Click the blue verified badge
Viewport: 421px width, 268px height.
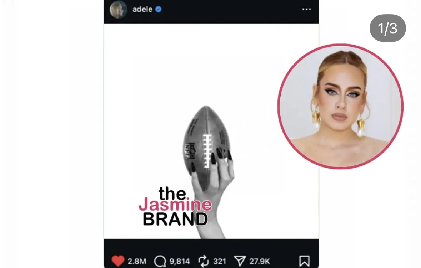(x=159, y=9)
